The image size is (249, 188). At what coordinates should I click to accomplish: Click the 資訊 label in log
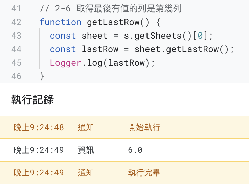(x=86, y=150)
